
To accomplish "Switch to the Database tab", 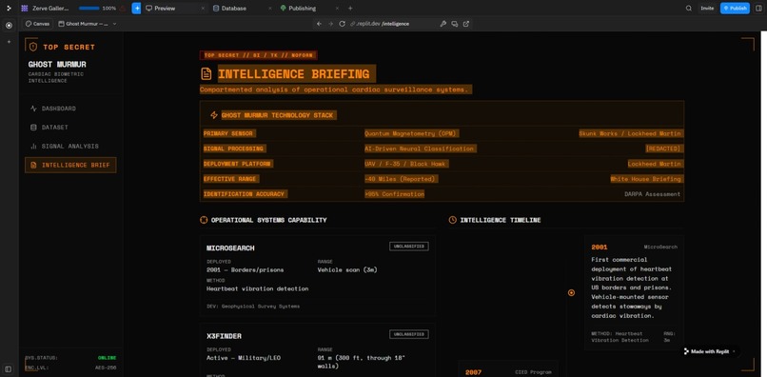I will 234,9.
